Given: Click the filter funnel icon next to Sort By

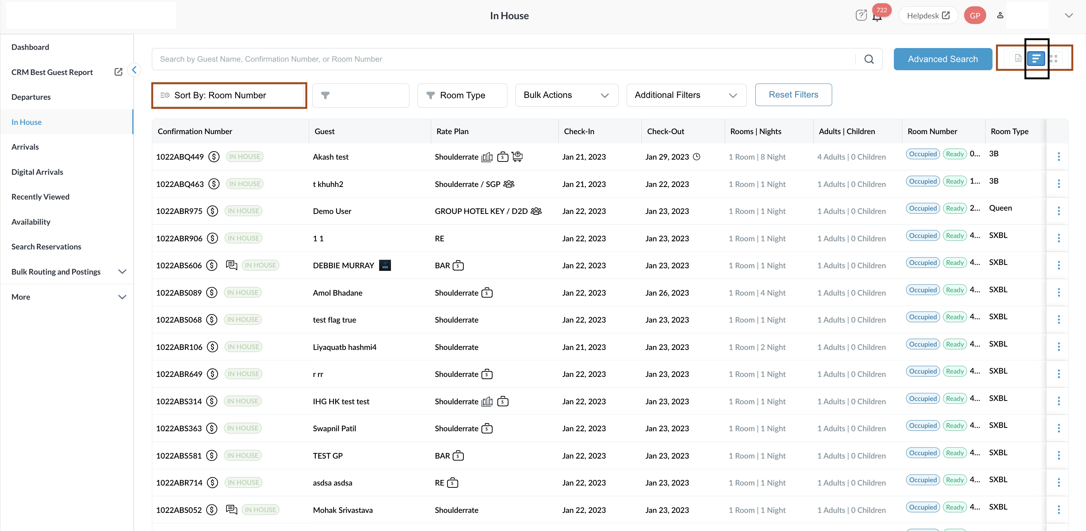Looking at the screenshot, I should coord(326,95).
